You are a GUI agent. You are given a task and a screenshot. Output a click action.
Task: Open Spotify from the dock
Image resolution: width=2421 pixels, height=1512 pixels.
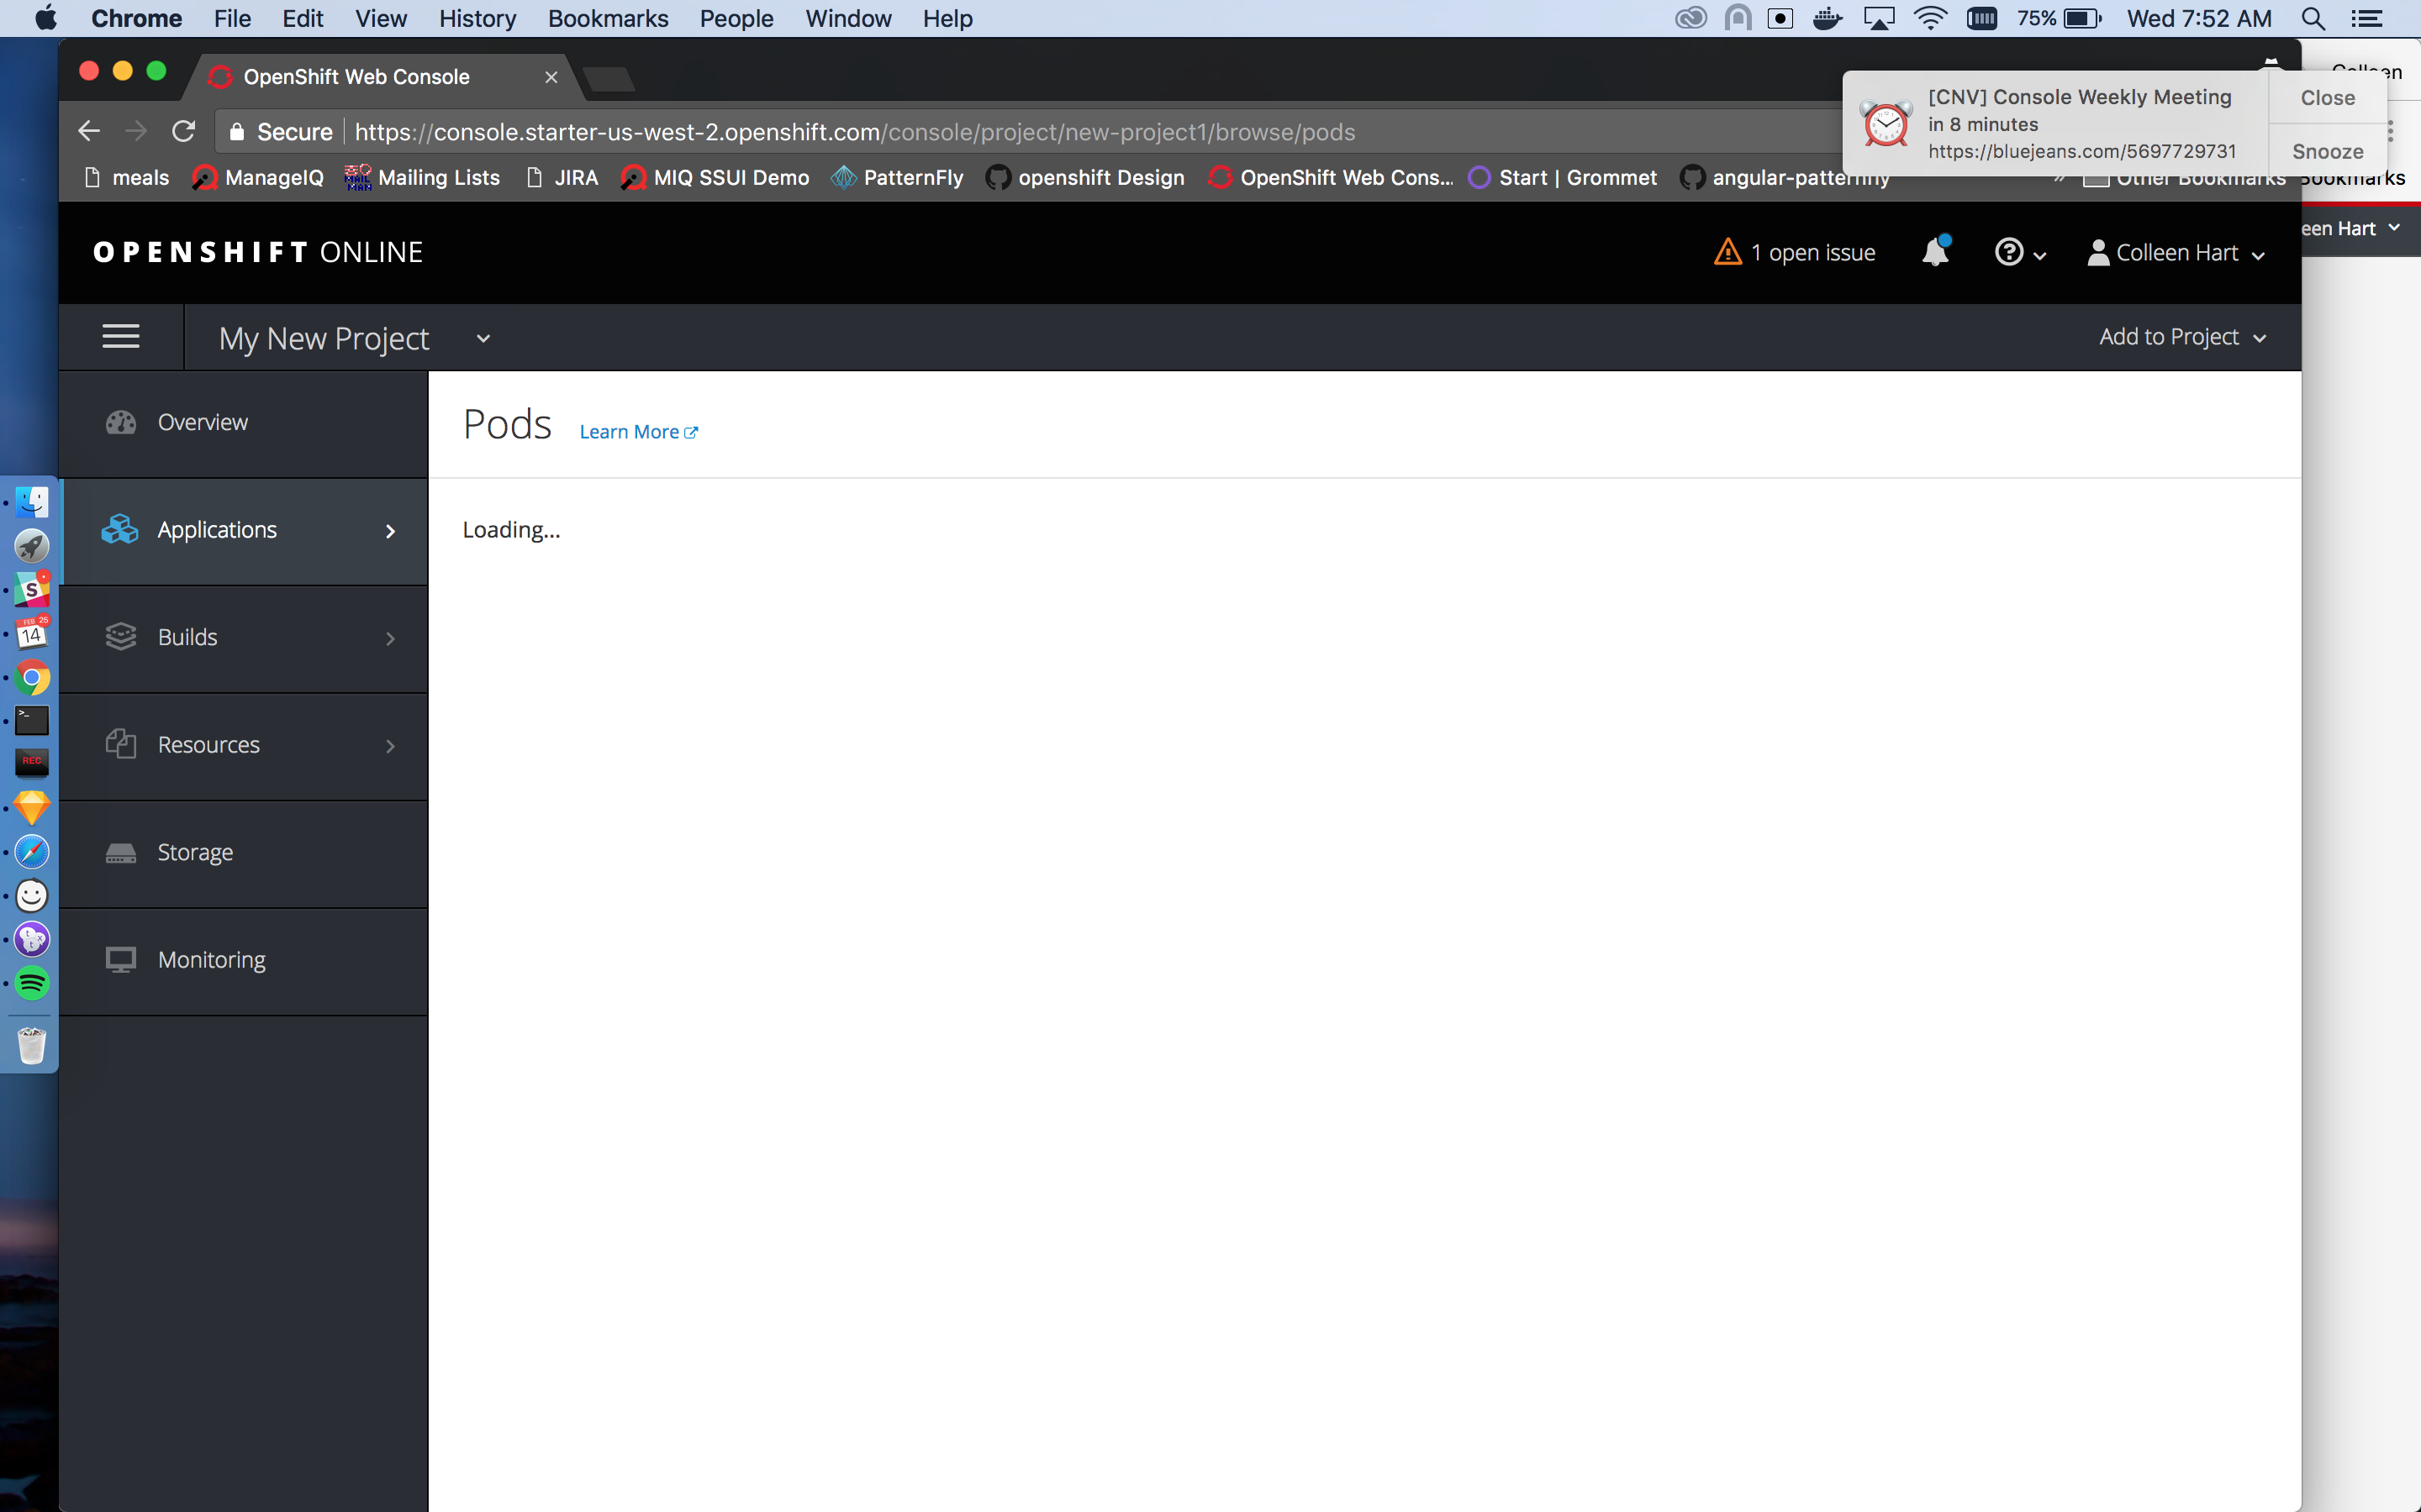31,983
